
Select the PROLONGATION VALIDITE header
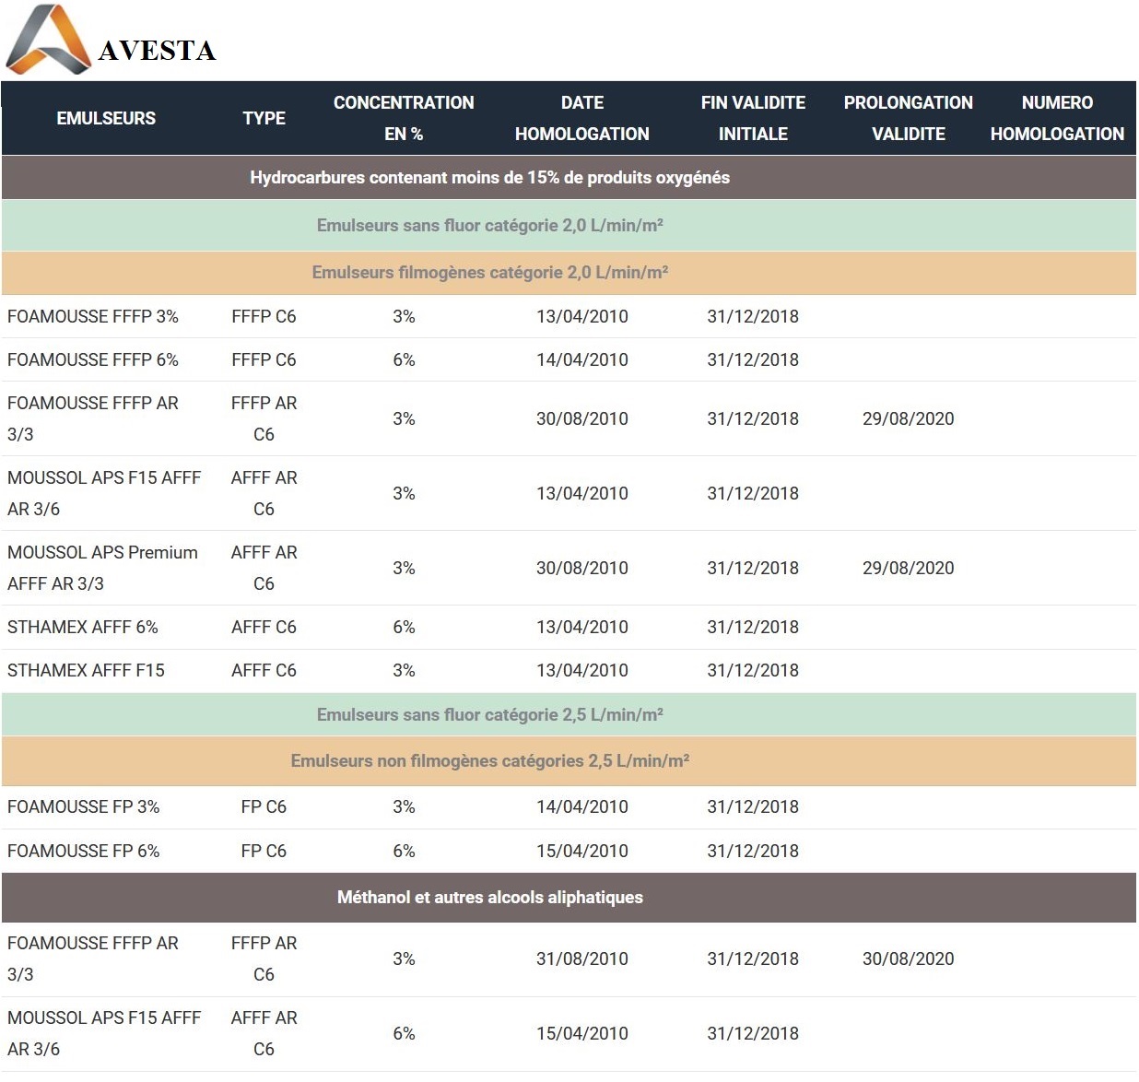click(x=908, y=118)
